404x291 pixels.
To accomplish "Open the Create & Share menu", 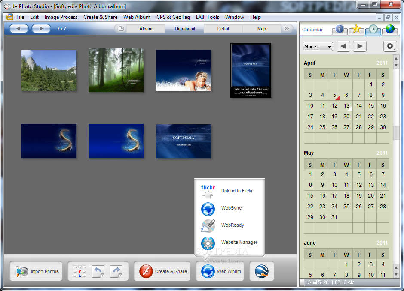I will tap(100, 17).
